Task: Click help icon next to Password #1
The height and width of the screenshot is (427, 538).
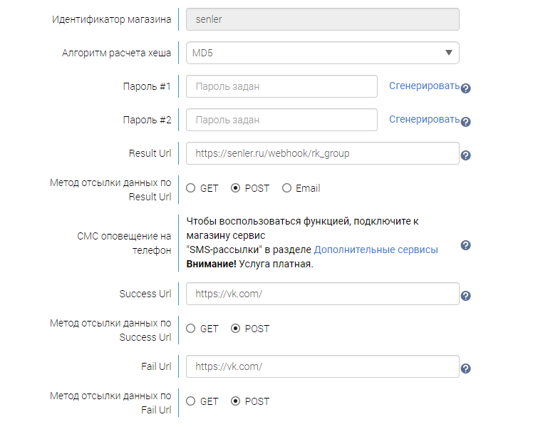Action: click(x=465, y=88)
